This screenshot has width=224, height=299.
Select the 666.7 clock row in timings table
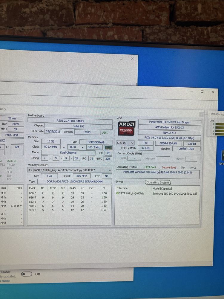pyautogui.click(x=69, y=197)
